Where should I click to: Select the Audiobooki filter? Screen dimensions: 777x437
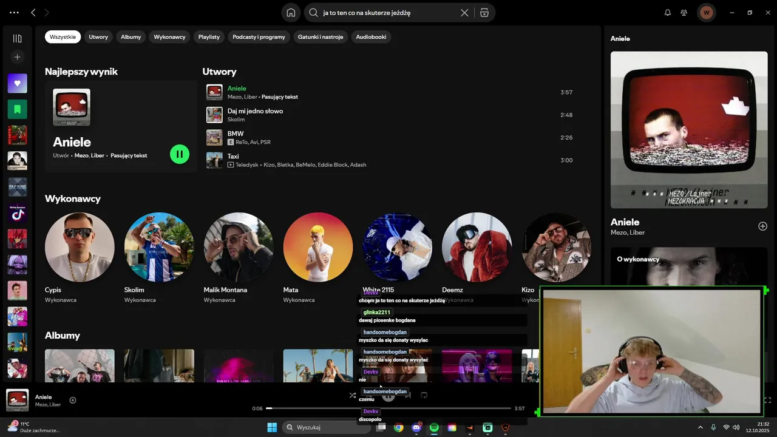[x=371, y=37]
